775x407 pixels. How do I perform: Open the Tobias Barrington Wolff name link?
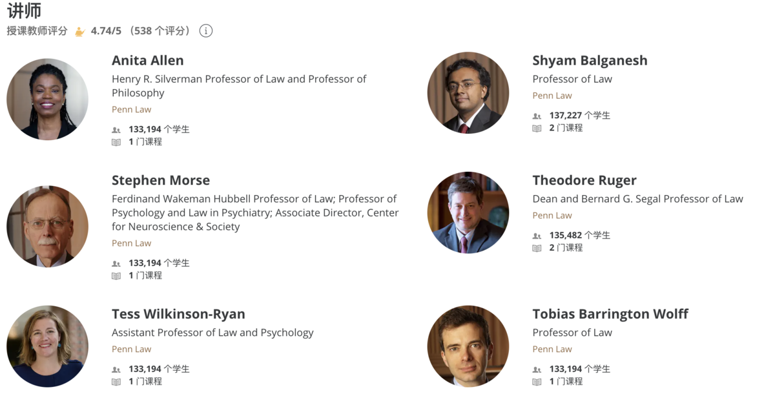pyautogui.click(x=610, y=314)
